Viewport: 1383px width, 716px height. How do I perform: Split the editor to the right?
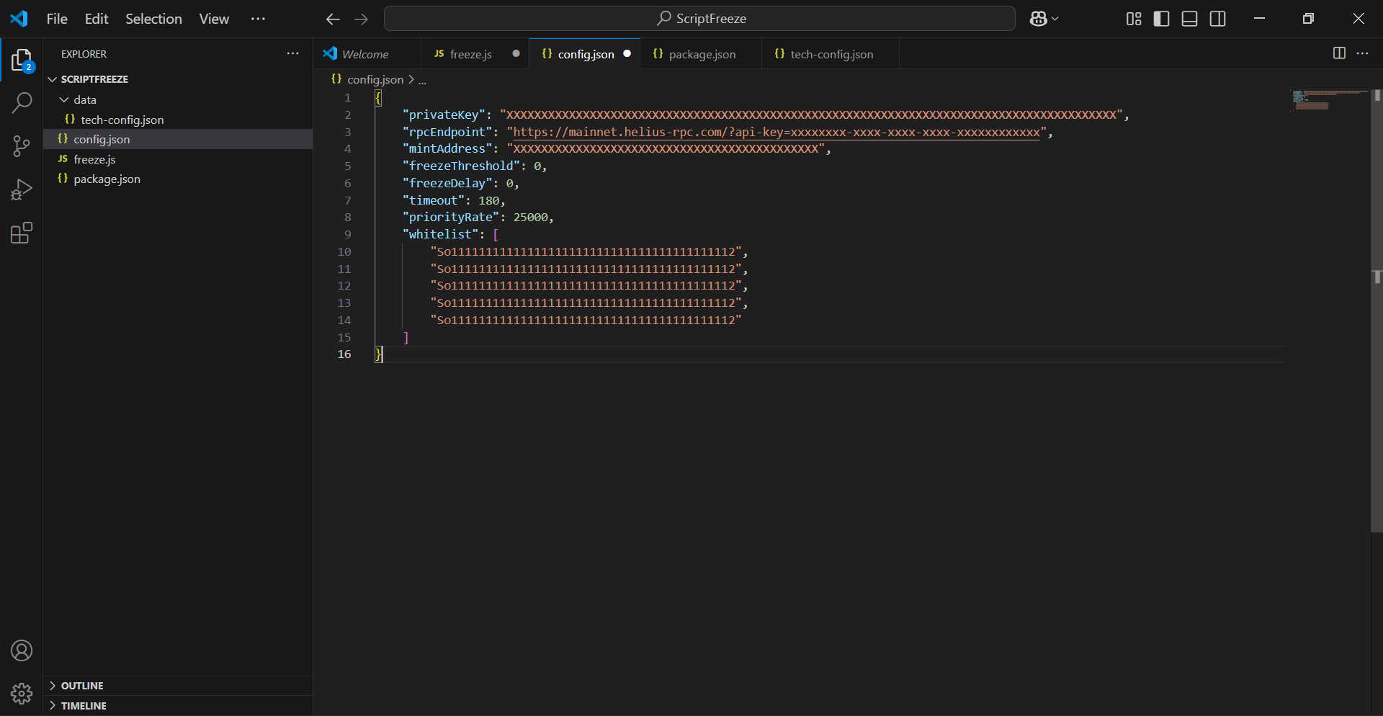point(1339,53)
